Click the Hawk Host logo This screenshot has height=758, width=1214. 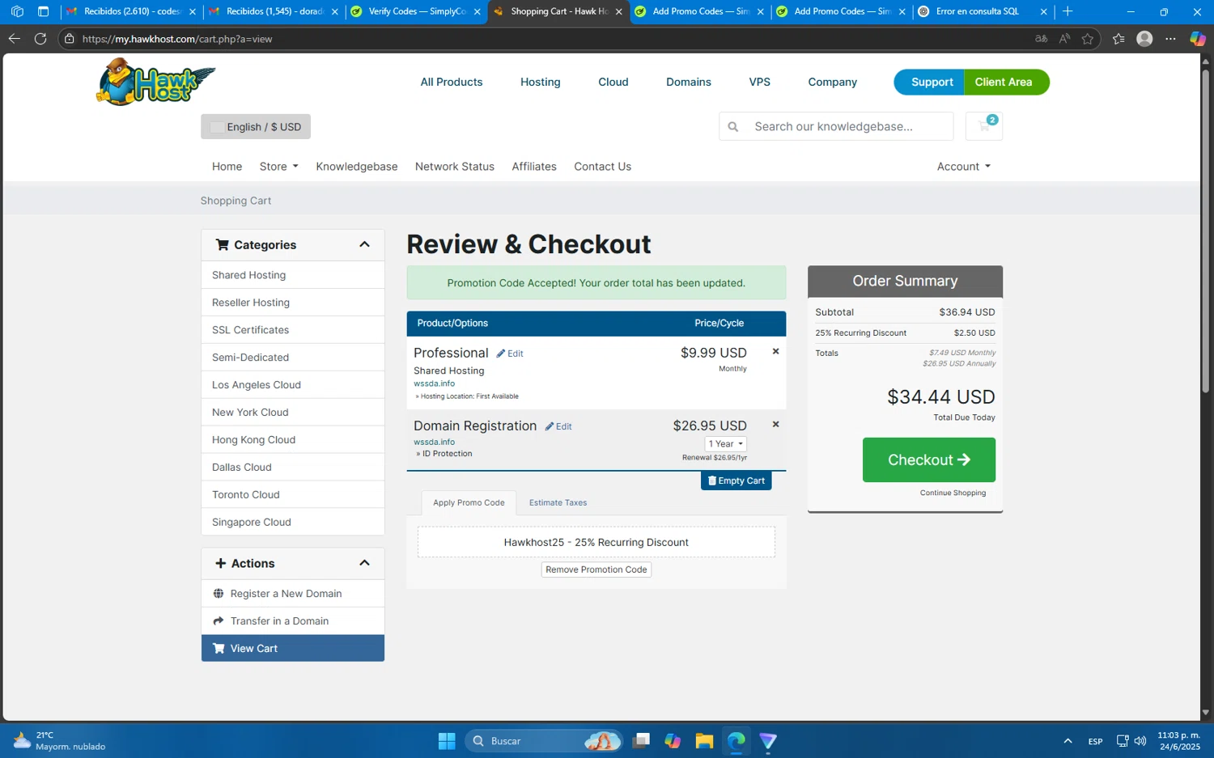point(155,82)
